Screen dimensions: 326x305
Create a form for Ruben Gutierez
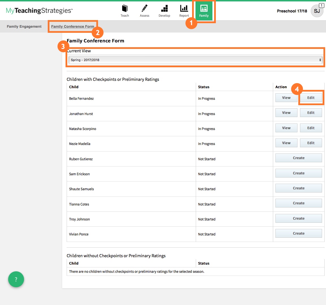299,158
